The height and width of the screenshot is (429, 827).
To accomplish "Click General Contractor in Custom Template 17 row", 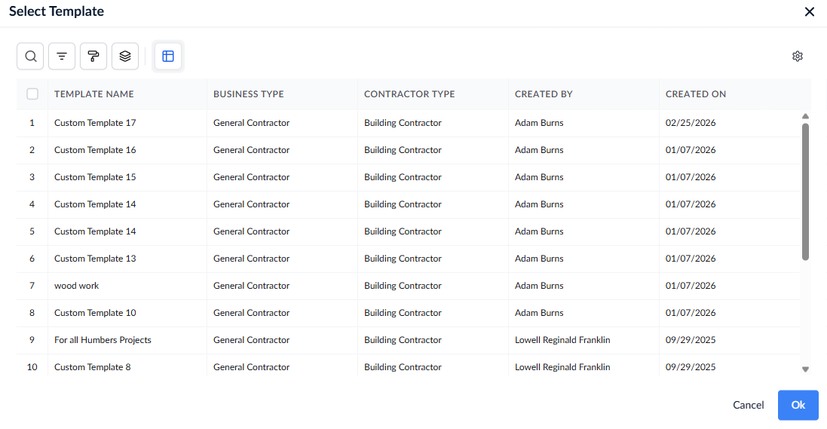I will point(251,123).
